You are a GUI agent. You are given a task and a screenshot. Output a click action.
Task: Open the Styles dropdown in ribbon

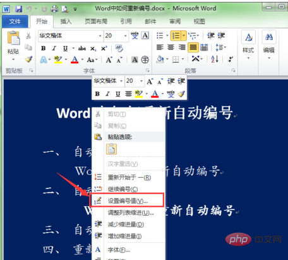tap(248, 44)
